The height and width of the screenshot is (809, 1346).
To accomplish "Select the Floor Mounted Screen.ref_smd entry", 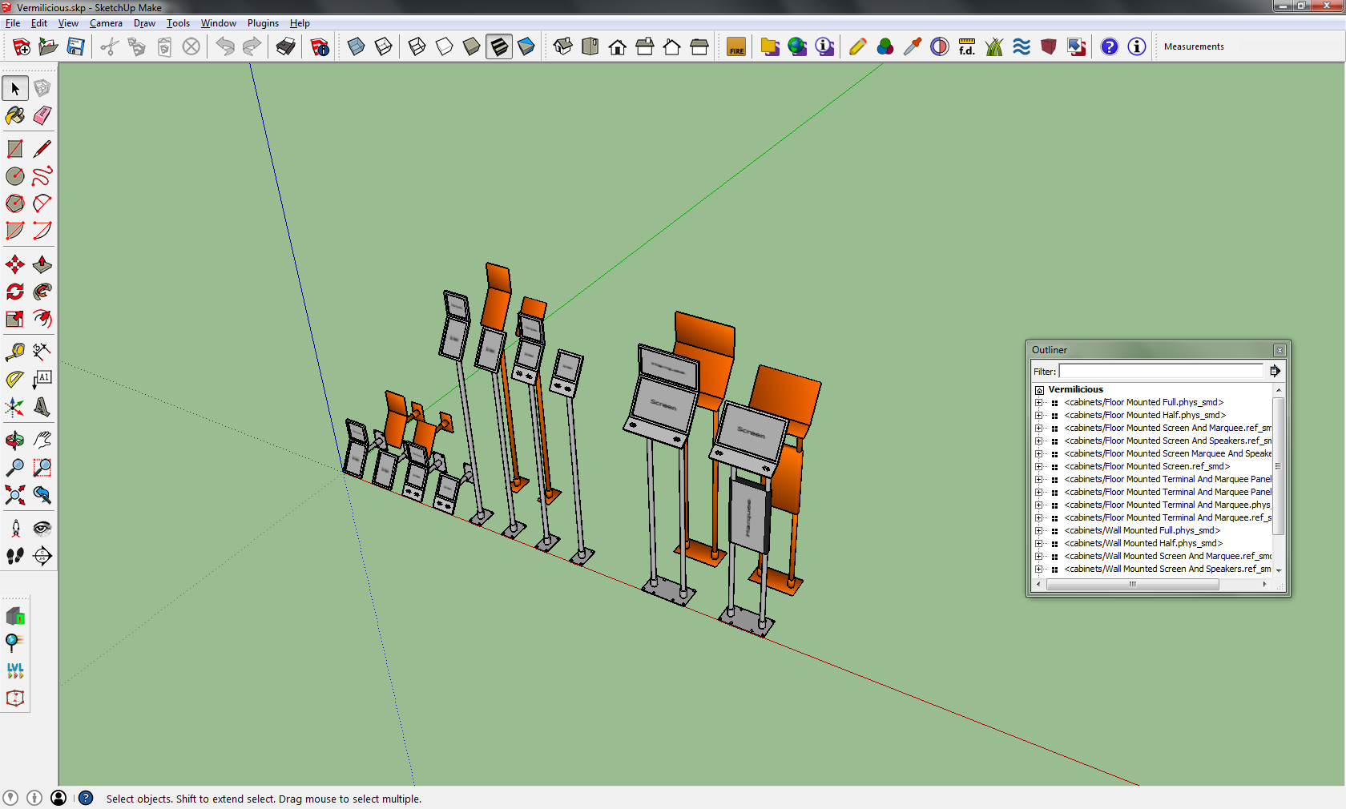I will (x=1147, y=466).
